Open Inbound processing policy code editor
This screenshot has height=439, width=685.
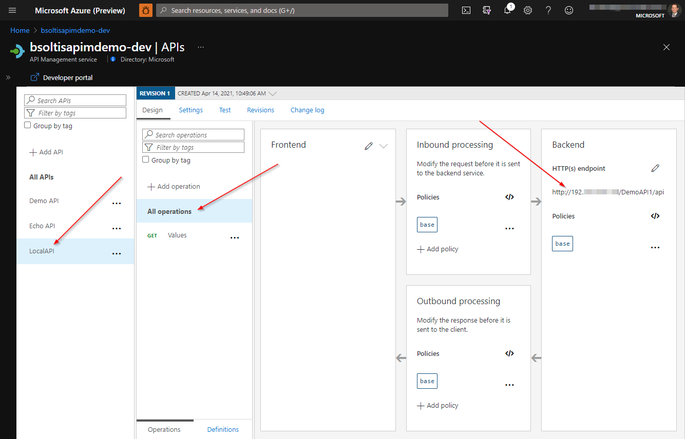click(509, 196)
